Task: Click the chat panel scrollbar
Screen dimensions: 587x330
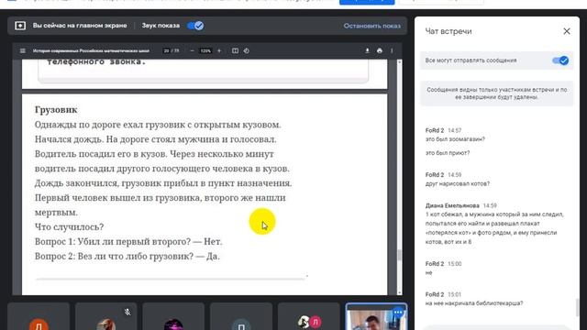Action: pyautogui.click(x=577, y=308)
